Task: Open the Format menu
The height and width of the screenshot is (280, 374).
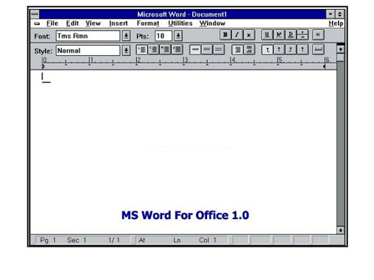Action: (x=148, y=24)
